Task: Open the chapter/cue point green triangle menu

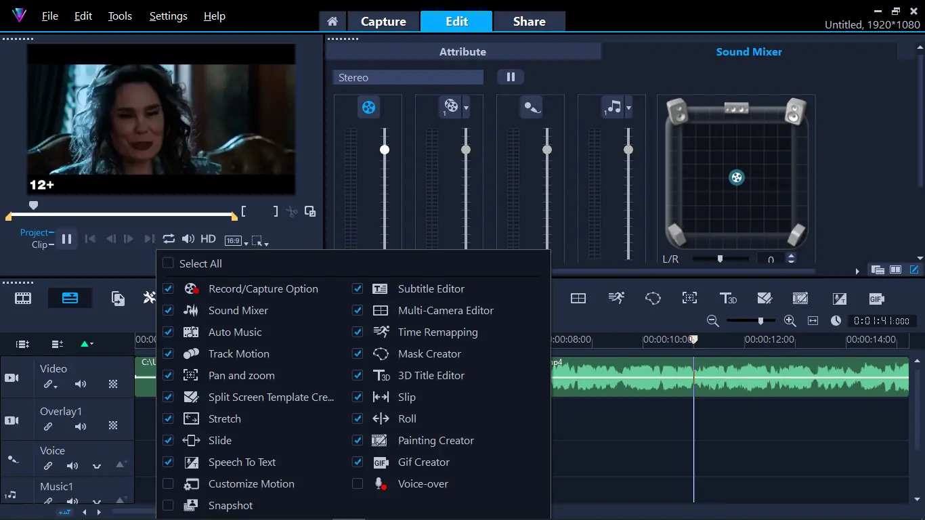Action: 87,344
